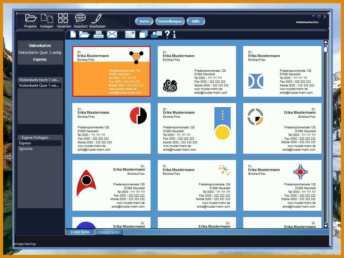Click the envelope email icon
This screenshot has width=344, height=258.
pos(112,34)
